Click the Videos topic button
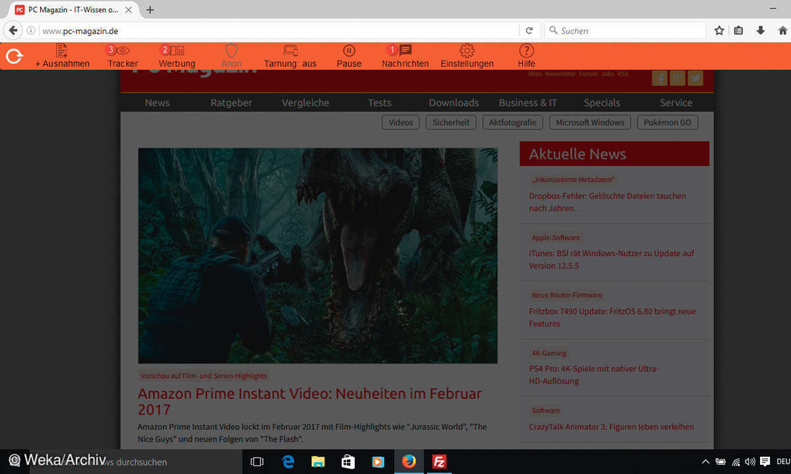Viewport: 791px width, 474px height. point(401,122)
